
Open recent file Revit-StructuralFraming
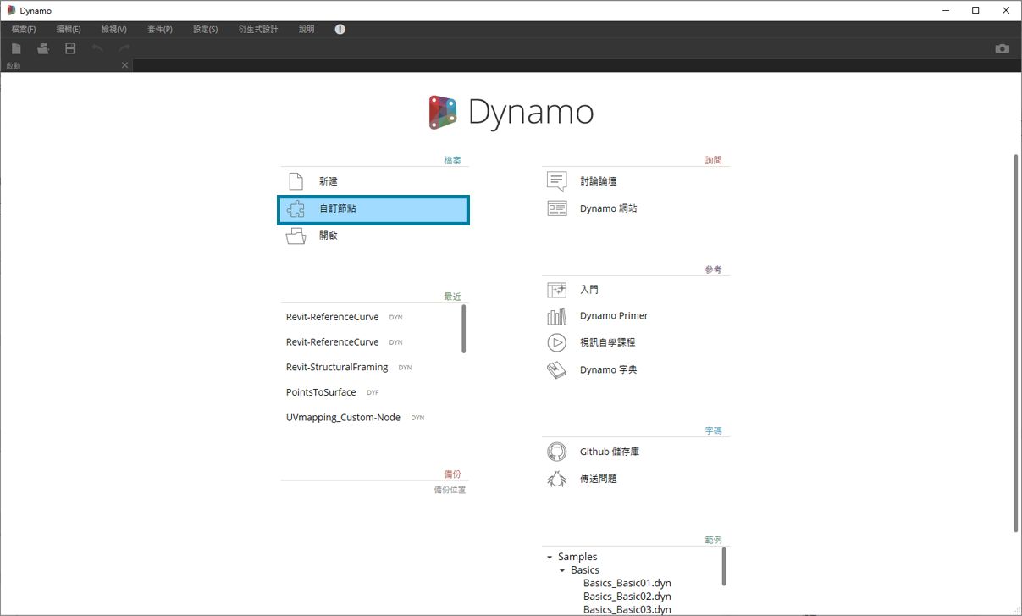click(x=337, y=367)
